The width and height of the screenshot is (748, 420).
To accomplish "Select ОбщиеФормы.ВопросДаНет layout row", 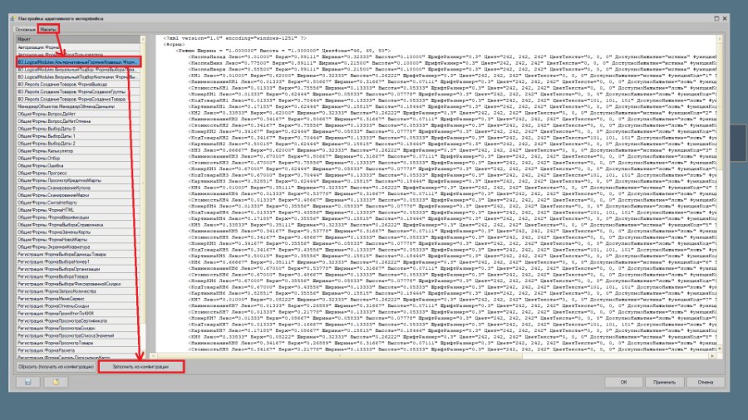I will [x=78, y=114].
